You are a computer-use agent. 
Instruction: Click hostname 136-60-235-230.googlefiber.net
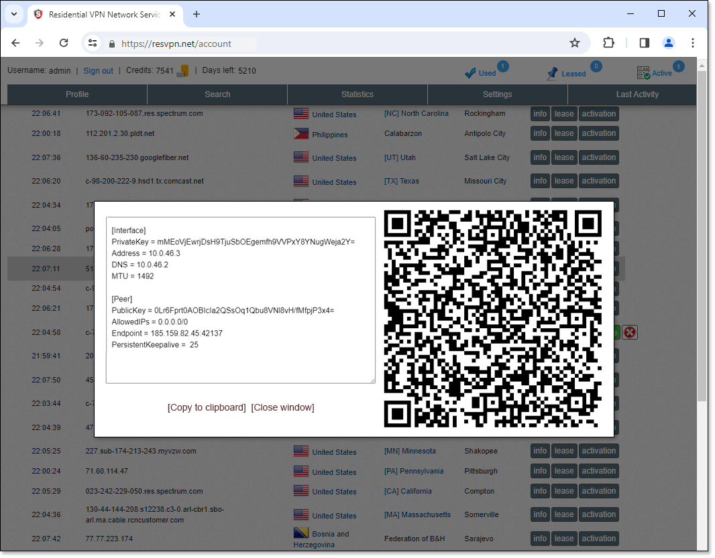tap(137, 157)
